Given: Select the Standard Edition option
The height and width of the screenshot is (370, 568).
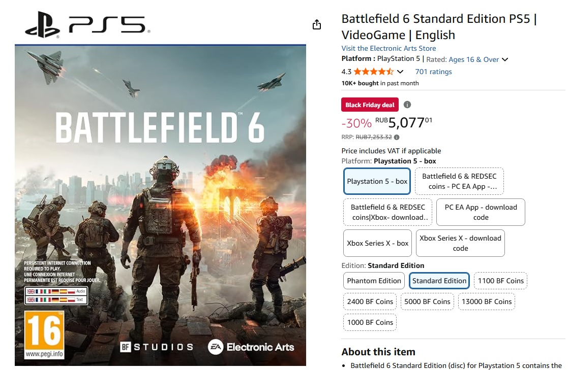Looking at the screenshot, I should (439, 281).
